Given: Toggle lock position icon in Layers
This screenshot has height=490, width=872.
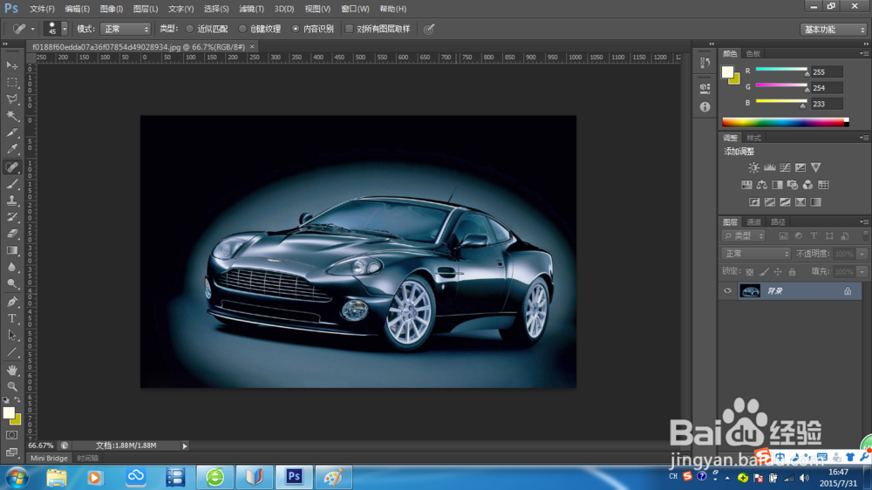Looking at the screenshot, I should [x=778, y=271].
